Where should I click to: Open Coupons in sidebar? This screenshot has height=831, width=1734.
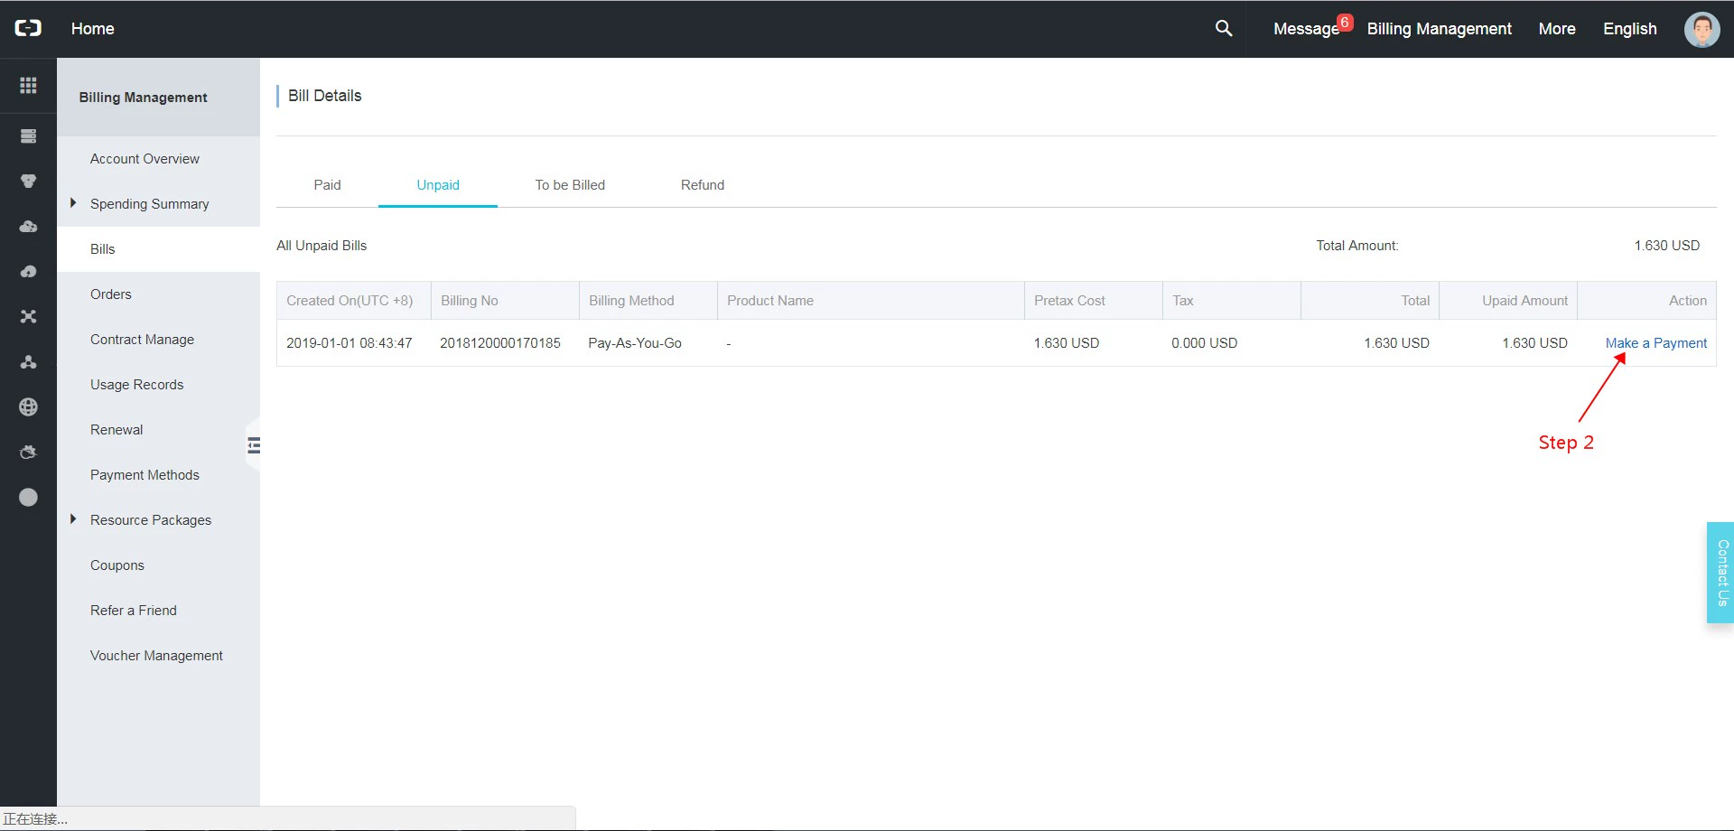(117, 565)
